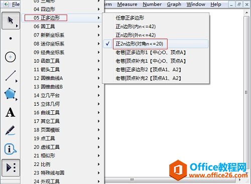Open 13 圆锥曲线B tool category
Image resolution: width=251 pixels, height=184 pixels.
coord(62,87)
